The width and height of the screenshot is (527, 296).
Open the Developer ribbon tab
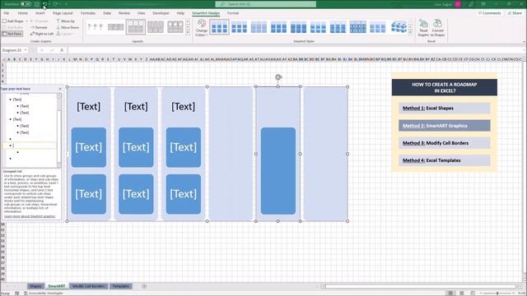tap(161, 13)
